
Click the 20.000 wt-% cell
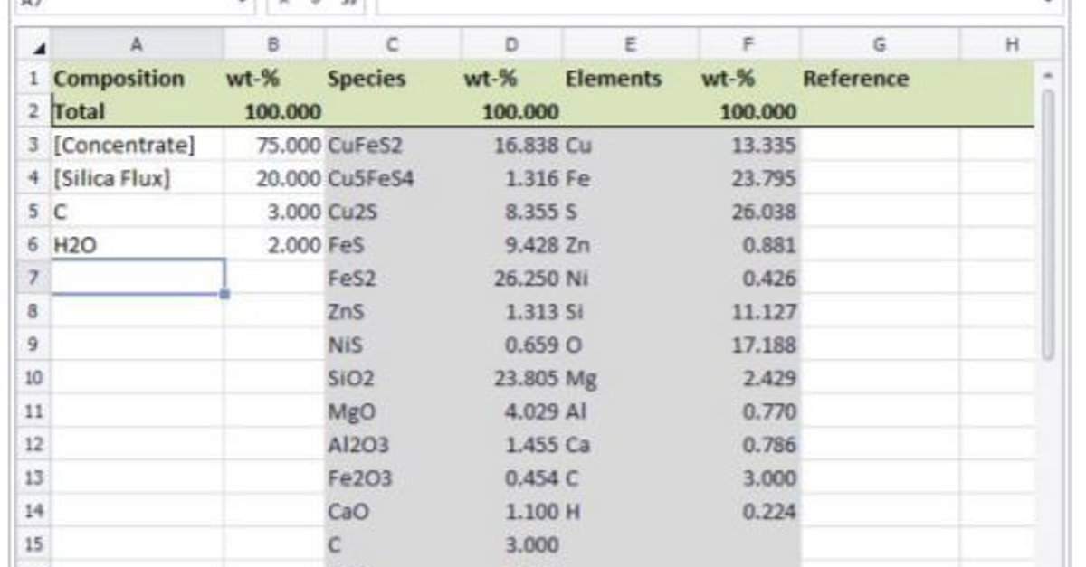point(274,178)
